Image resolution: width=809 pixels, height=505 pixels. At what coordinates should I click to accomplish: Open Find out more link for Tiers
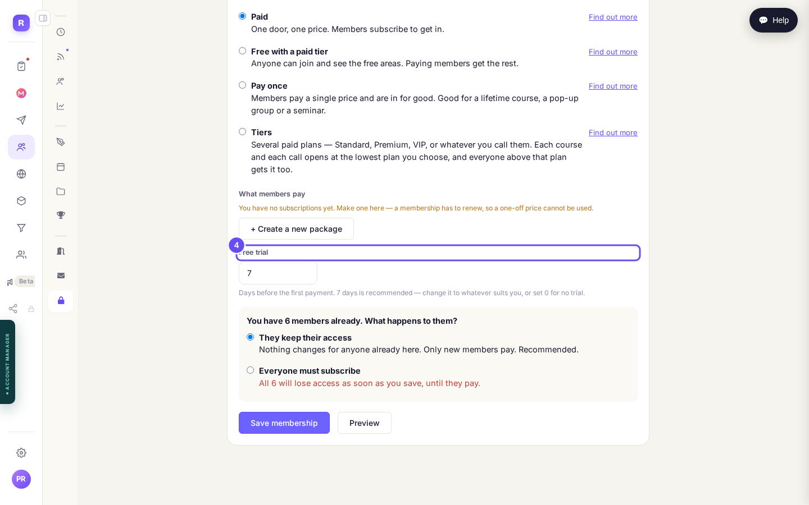point(613,132)
